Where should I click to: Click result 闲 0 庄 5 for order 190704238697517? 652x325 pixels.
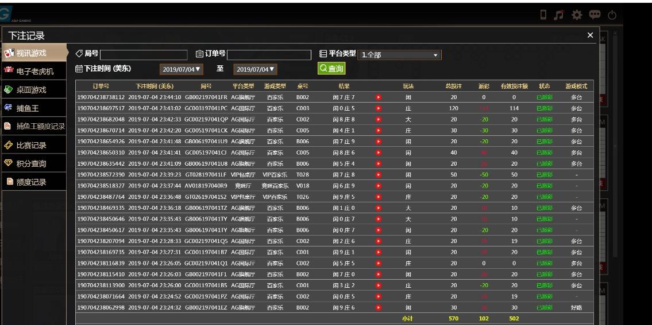pos(344,108)
